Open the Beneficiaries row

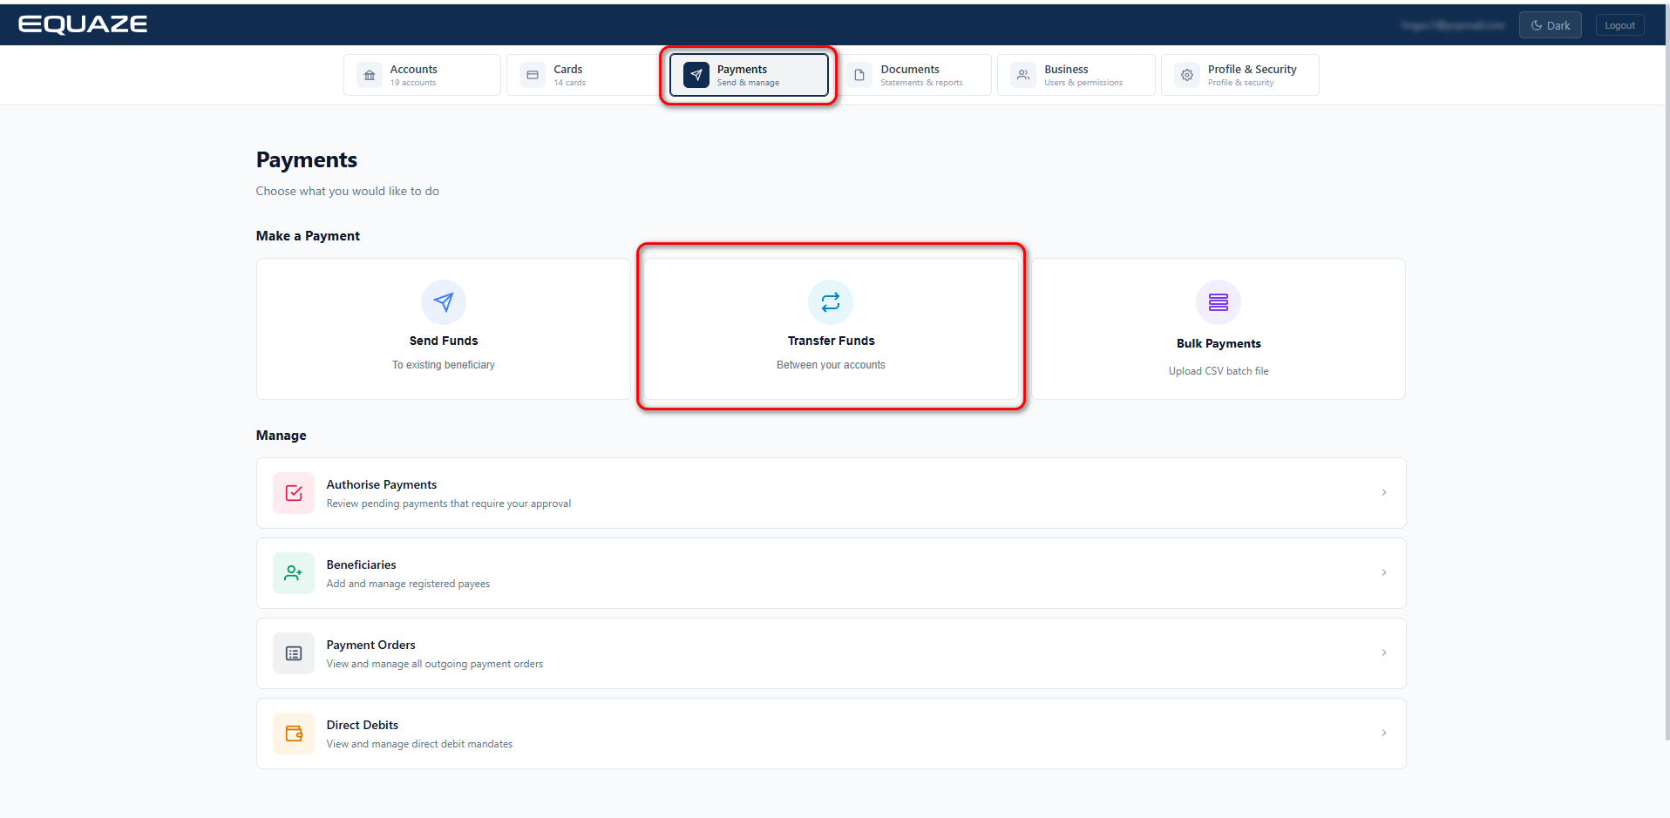click(831, 573)
